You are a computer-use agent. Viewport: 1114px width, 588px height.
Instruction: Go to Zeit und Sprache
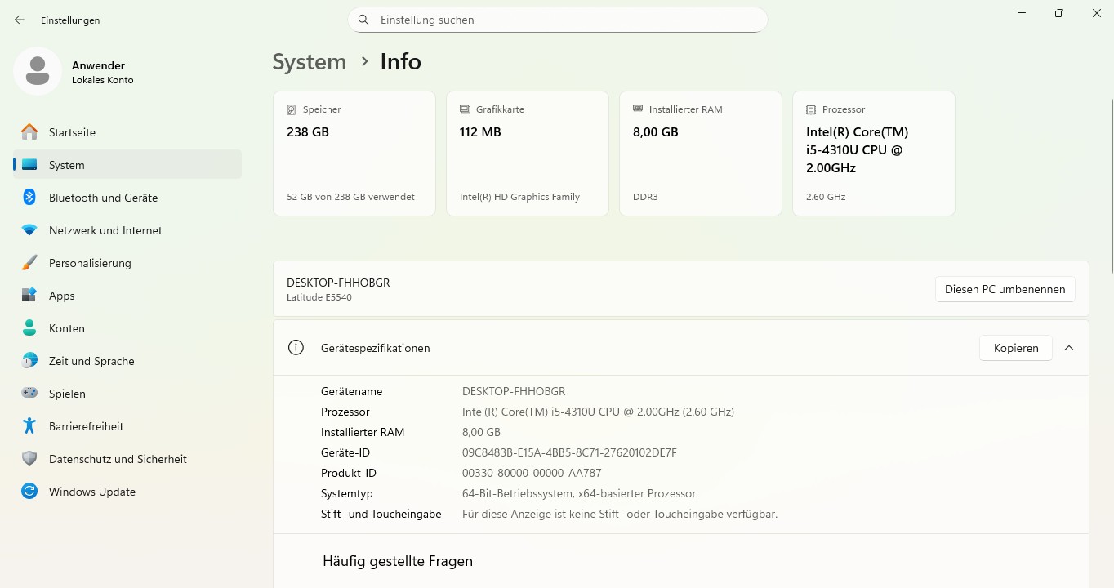(91, 361)
